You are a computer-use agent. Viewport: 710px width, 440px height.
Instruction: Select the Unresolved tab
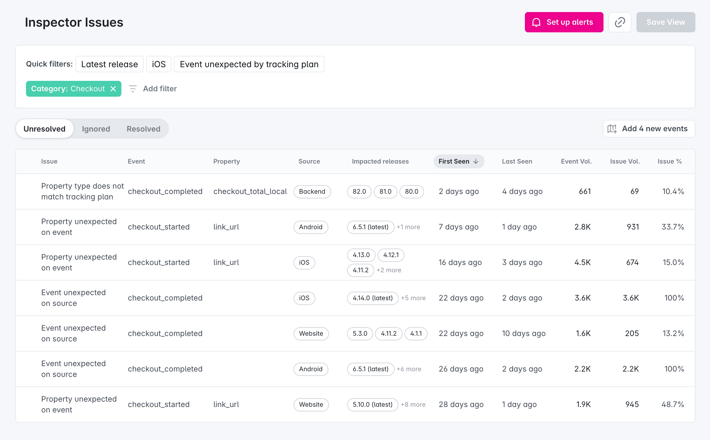(45, 129)
